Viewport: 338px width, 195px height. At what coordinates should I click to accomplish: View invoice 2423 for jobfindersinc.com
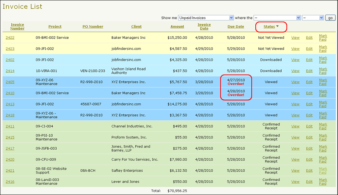point(295,49)
